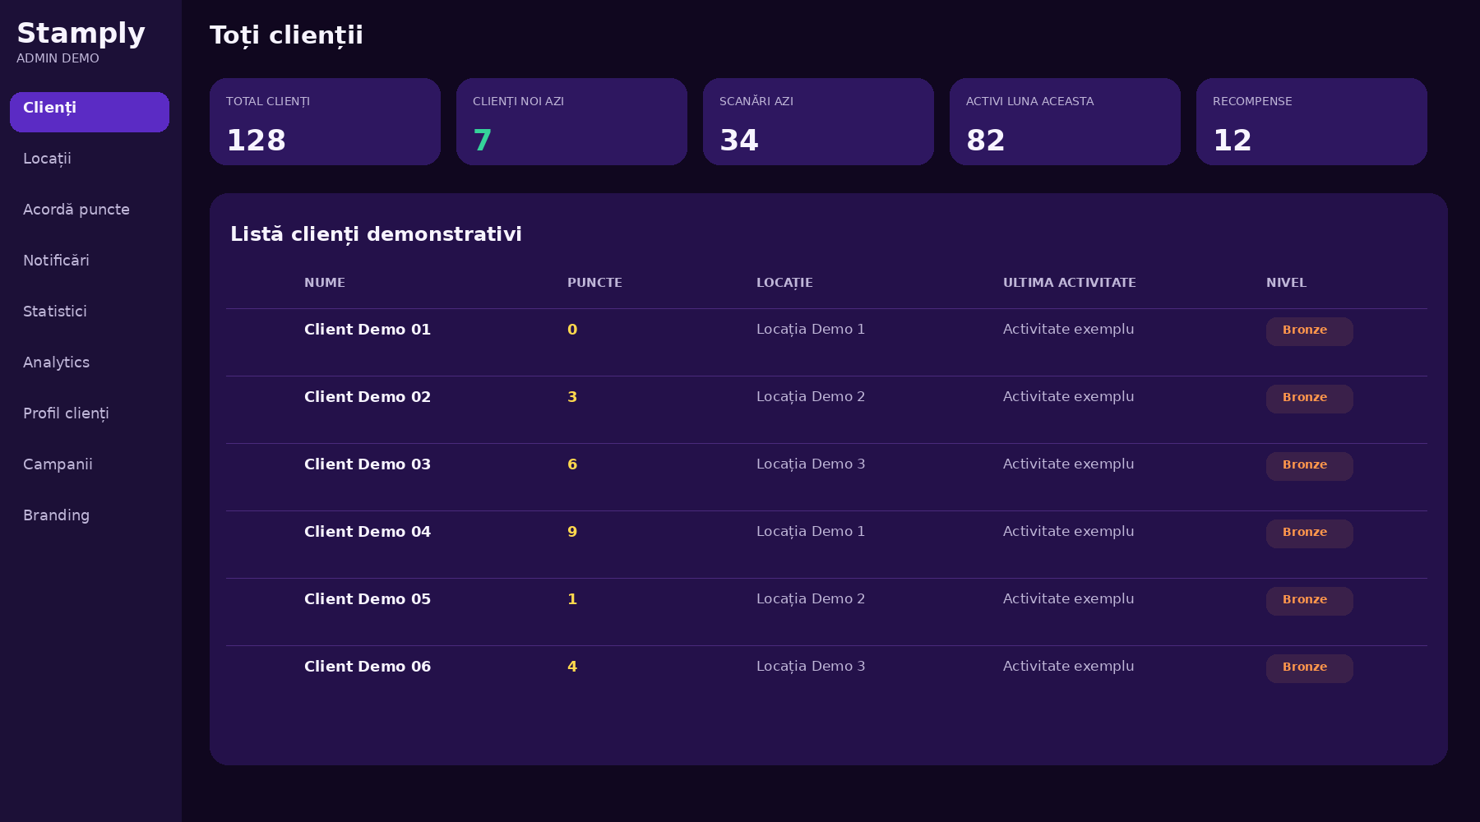Open the Clienți sidebar section
Viewport: 1480px width, 822px height.
click(x=90, y=112)
